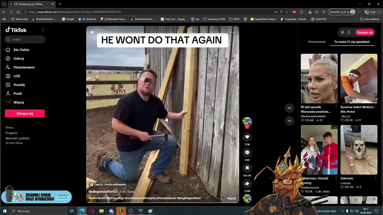Switch to the Komentarze tab

click(x=317, y=42)
